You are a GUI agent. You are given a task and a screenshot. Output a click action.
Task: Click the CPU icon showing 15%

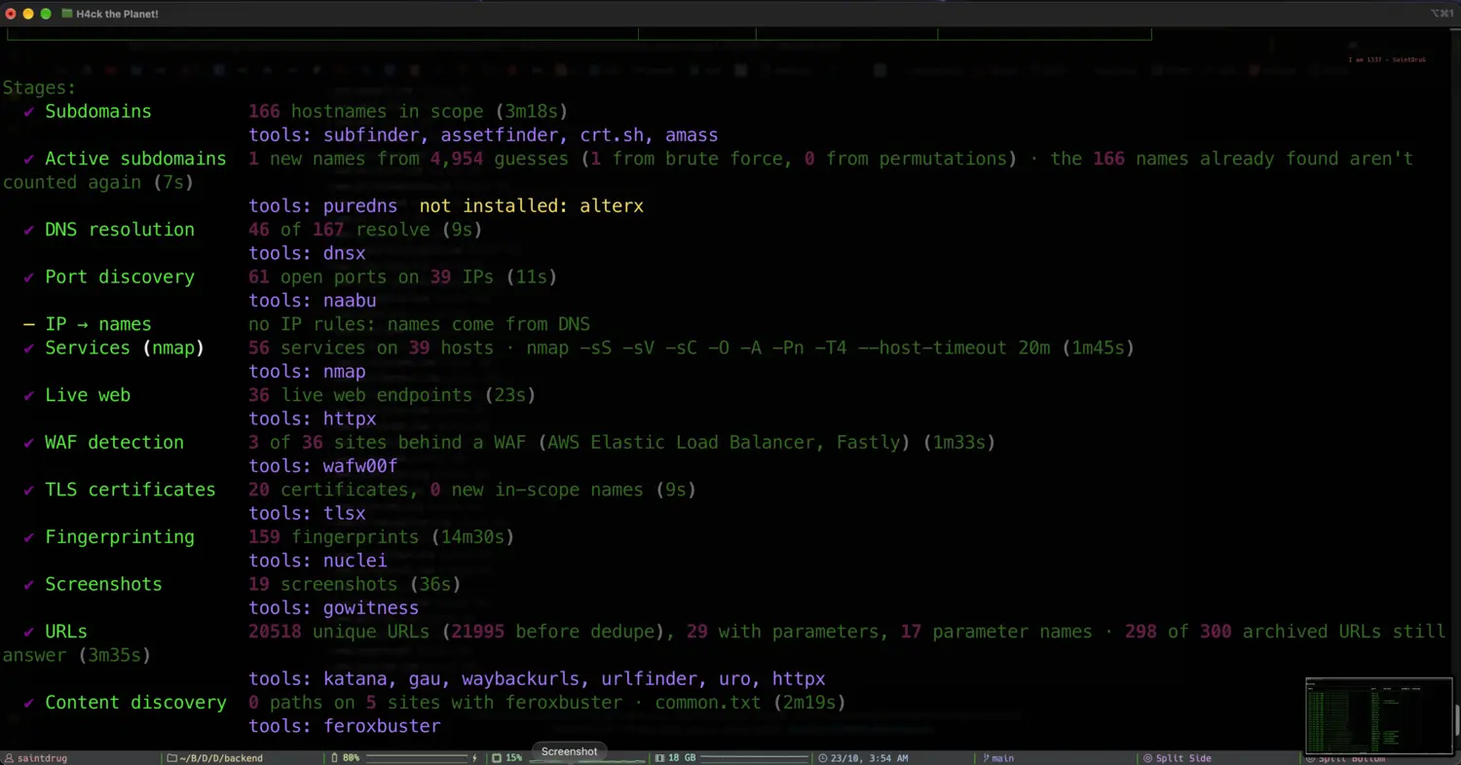click(x=497, y=757)
